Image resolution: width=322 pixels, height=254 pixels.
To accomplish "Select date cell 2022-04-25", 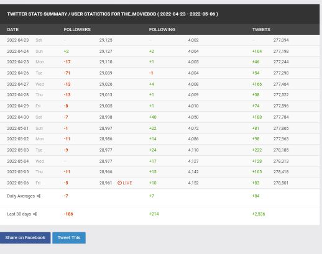I will point(18,62).
